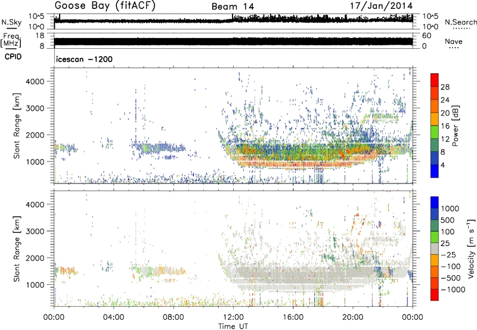Click the 60 Nave axis tick
Image resolution: width=477 pixels, height=330 pixels.
pyautogui.click(x=426, y=36)
